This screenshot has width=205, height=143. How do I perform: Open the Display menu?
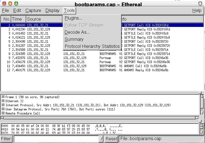point(52,10)
